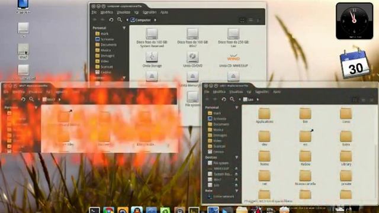This screenshot has width=379, height=213.
Task: Launch Chrome browser from the dock
Action: (109, 210)
